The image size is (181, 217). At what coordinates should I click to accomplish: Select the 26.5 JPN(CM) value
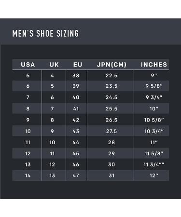(x=111, y=120)
